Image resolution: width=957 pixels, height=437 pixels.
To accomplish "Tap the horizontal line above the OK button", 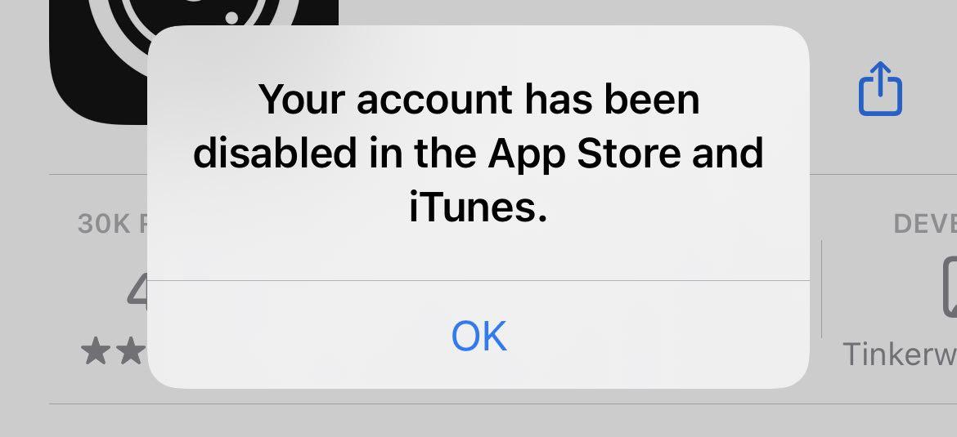I will [478, 281].
